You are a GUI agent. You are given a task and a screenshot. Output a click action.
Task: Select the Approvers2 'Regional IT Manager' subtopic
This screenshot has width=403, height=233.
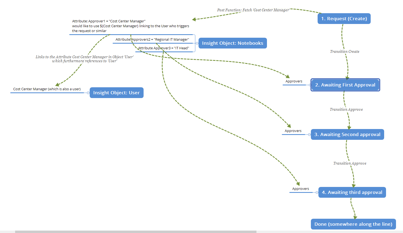(x=152, y=40)
